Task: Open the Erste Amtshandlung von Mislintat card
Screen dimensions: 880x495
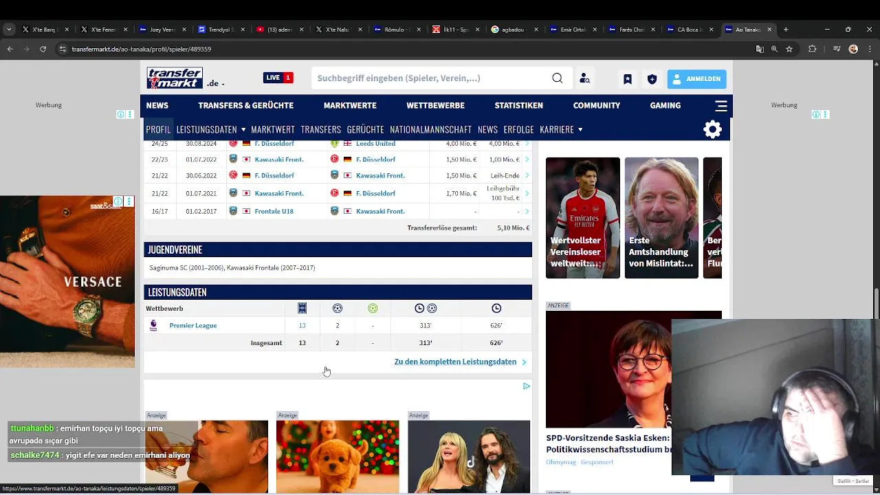Action: point(661,218)
